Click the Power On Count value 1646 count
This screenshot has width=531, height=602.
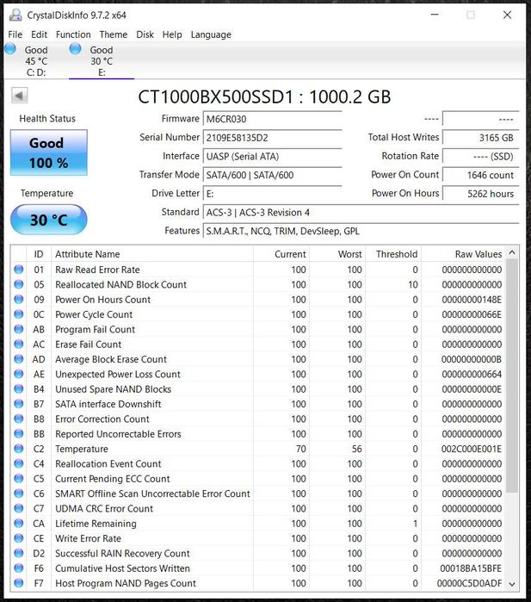coord(480,175)
